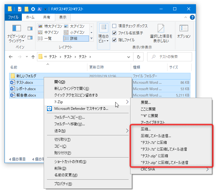Expand address bar history dropdown
This screenshot has height=193, width=216.
129,57
